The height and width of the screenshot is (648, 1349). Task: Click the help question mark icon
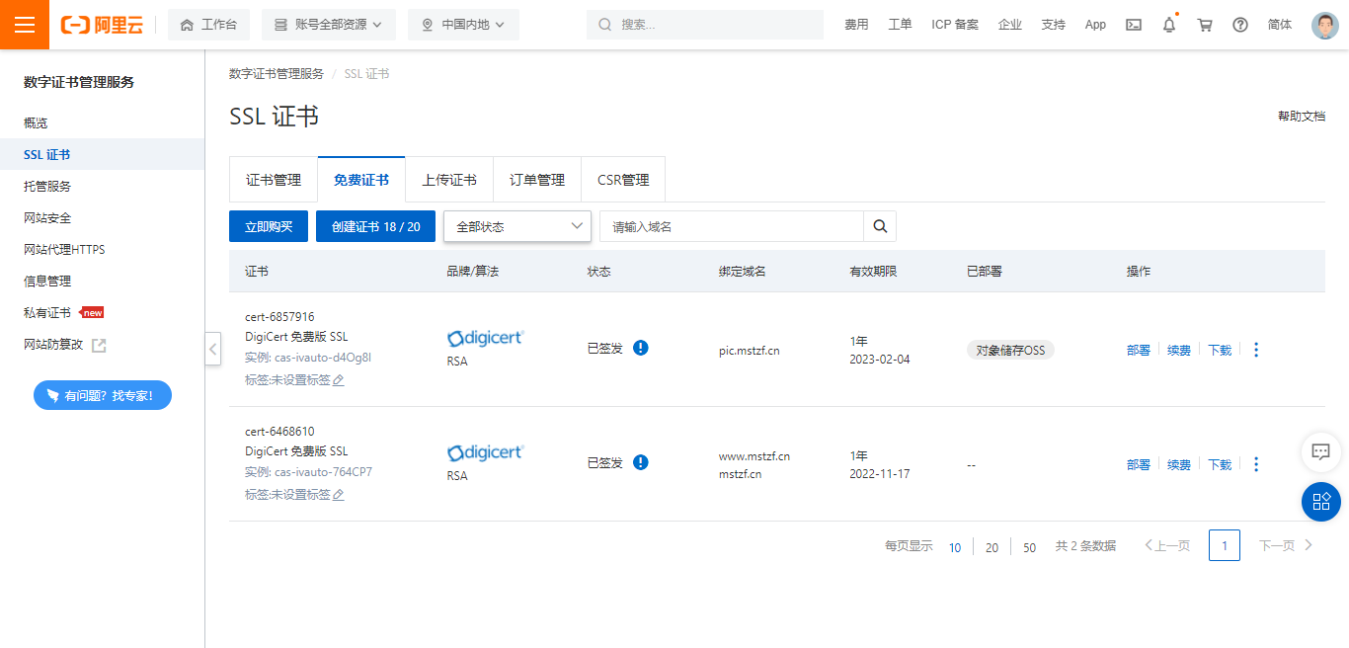point(1240,25)
